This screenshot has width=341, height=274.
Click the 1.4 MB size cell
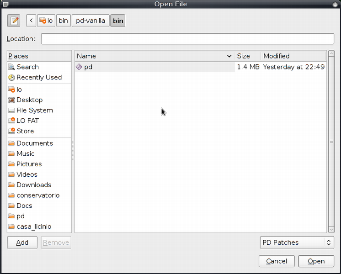pyautogui.click(x=248, y=67)
